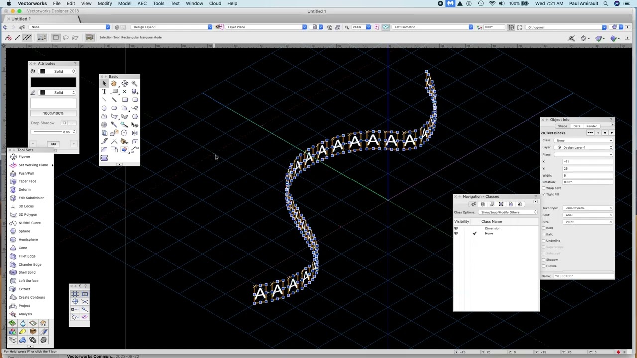Image resolution: width=637 pixels, height=358 pixels.
Task: Open the Orthogonal projection dropdown
Action: [567, 27]
